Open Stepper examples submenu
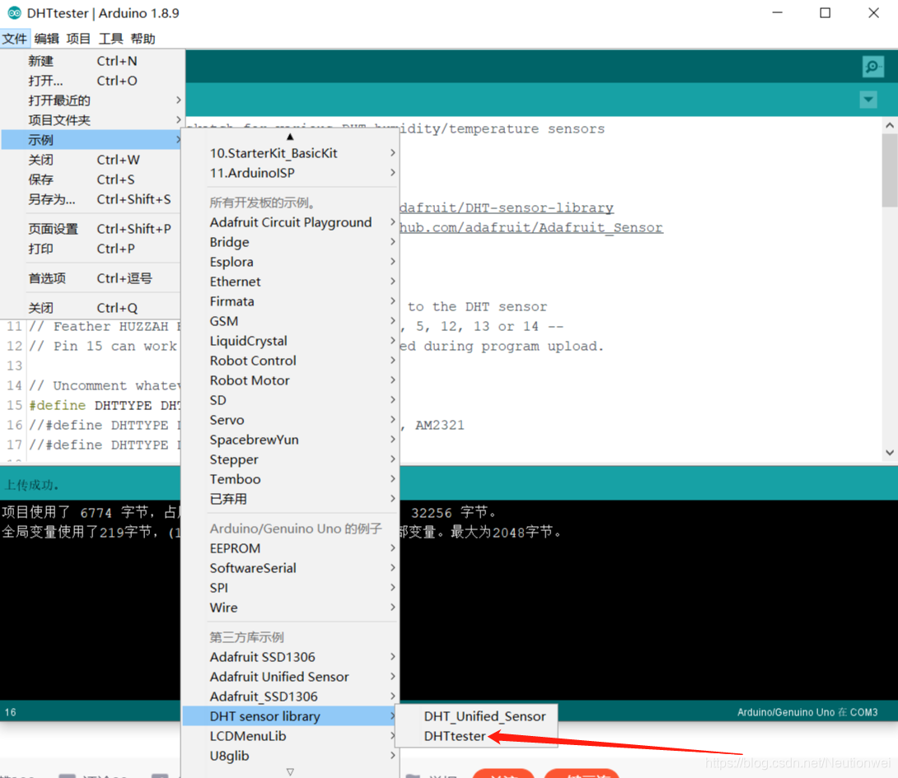The image size is (898, 778). (290, 459)
